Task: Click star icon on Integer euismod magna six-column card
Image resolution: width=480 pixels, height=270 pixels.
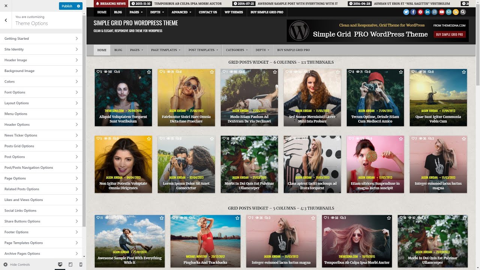Action: coord(463,139)
